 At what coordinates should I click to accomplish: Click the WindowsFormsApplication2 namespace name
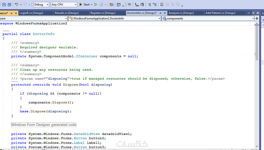(x=41, y=23)
